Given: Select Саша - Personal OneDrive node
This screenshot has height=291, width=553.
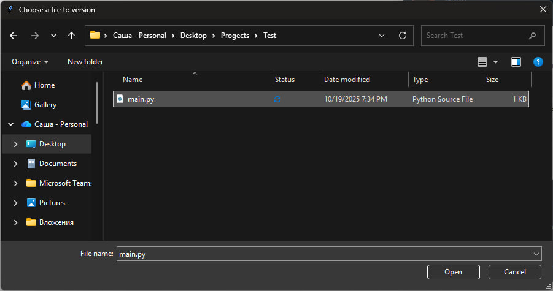Looking at the screenshot, I should 54,124.
